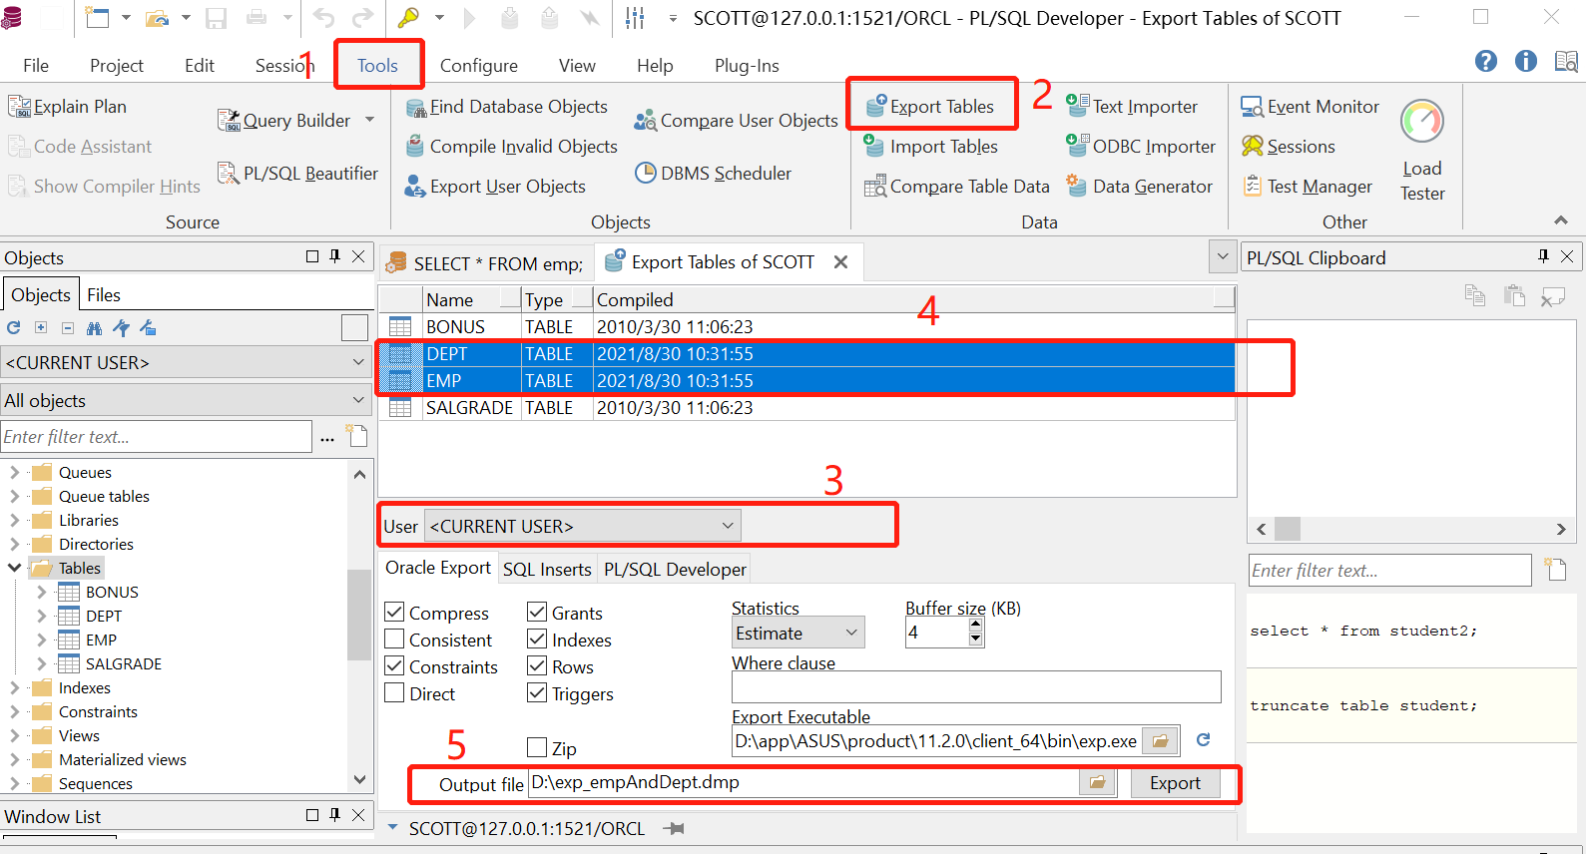Close the Export Tables of SCOTT tab
Image resolution: width=1586 pixels, height=854 pixels.
pos(840,262)
